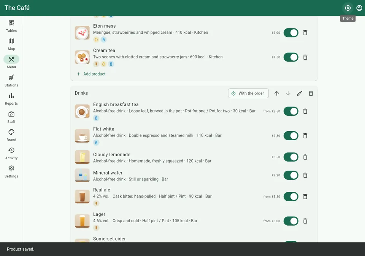Click the Mineral water image

[82, 175]
